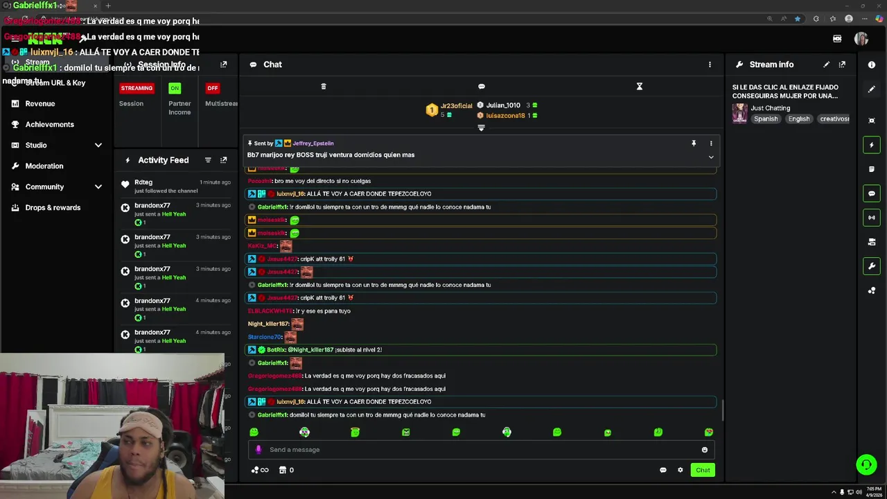Click the info icon in the right toolbar
The image size is (887, 499).
click(872, 64)
